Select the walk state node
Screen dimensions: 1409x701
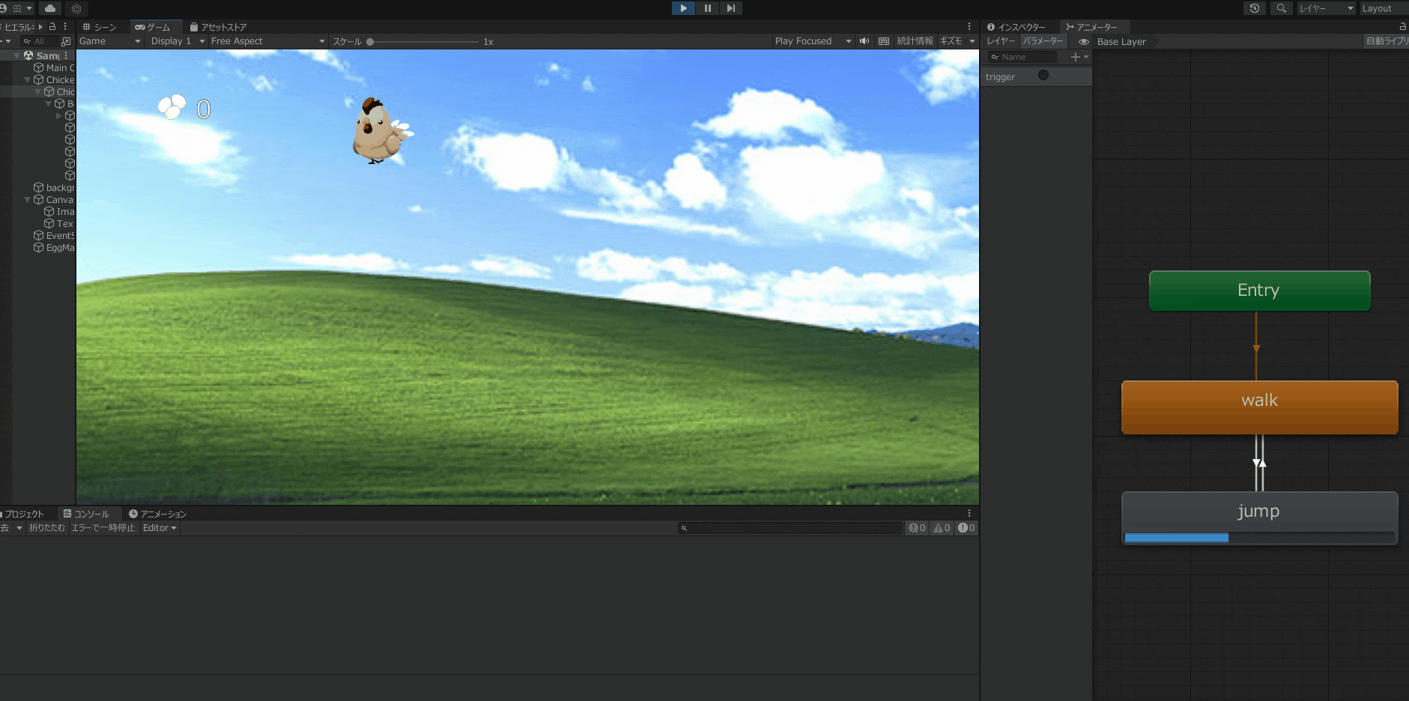[1259, 407]
